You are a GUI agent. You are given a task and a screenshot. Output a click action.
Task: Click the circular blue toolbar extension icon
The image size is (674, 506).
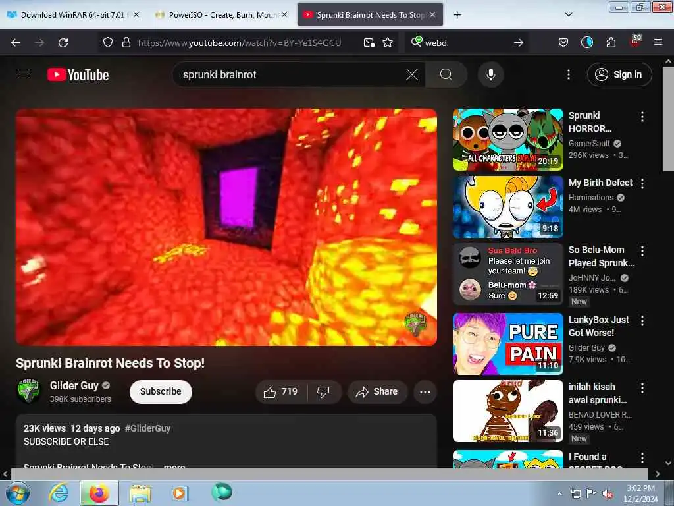586,42
